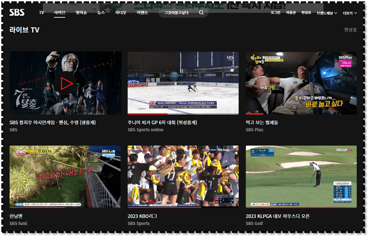Image resolution: width=369 pixels, height=237 pixels.
Task: Click the 편성표 link beside 라이브 TV
Action: tap(350, 30)
